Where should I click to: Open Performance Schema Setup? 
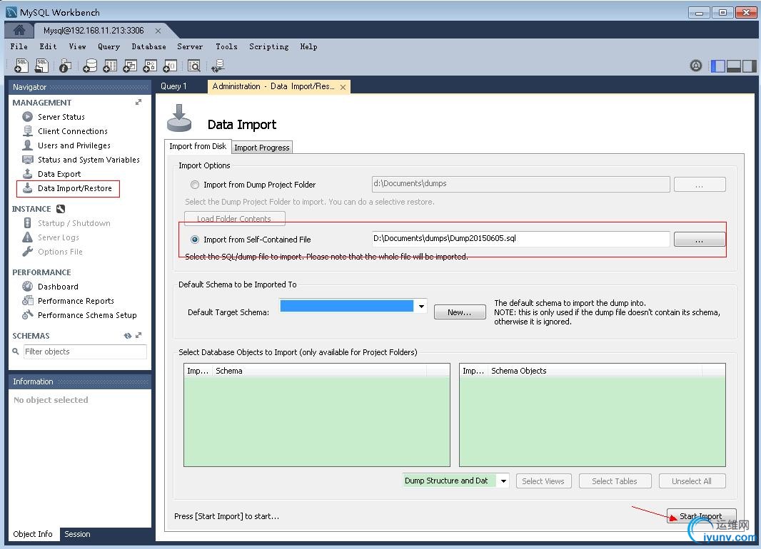pyautogui.click(x=87, y=315)
